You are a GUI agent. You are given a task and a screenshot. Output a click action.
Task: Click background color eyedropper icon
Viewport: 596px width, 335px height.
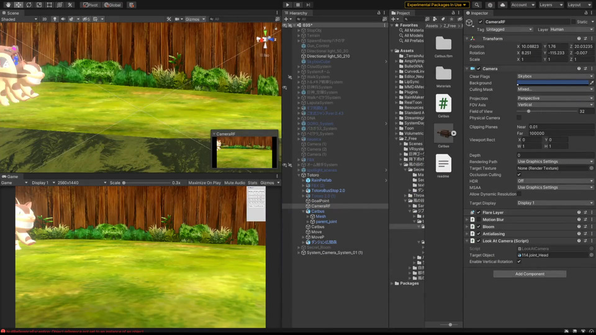click(x=592, y=83)
